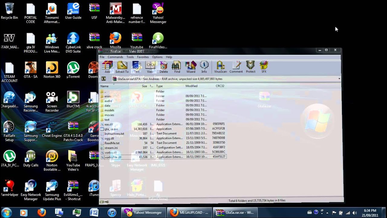Select the vorbis.dll file
387x218 pixels.
coord(163,152)
